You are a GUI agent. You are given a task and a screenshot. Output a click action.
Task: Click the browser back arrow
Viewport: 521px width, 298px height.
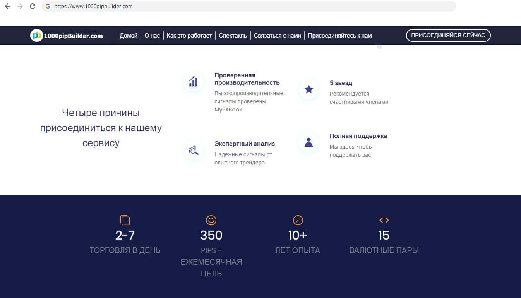(8, 6)
